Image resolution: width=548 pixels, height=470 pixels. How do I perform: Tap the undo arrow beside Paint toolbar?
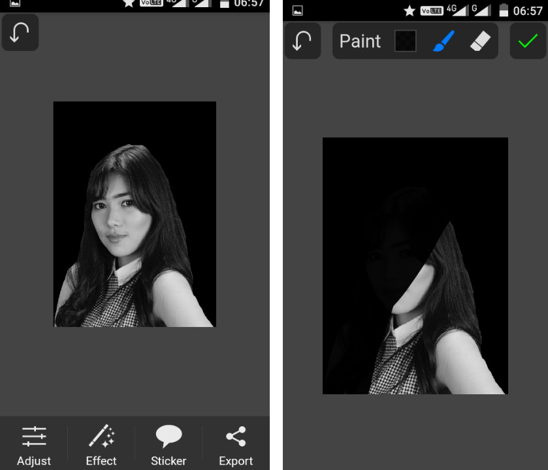(302, 41)
